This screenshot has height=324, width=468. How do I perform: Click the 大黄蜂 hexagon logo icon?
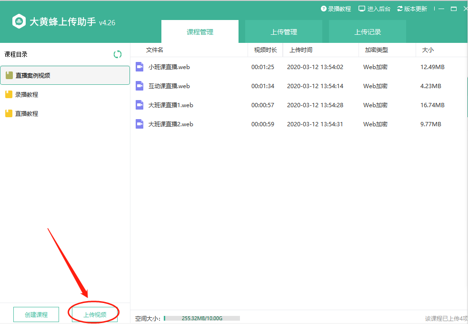click(19, 22)
